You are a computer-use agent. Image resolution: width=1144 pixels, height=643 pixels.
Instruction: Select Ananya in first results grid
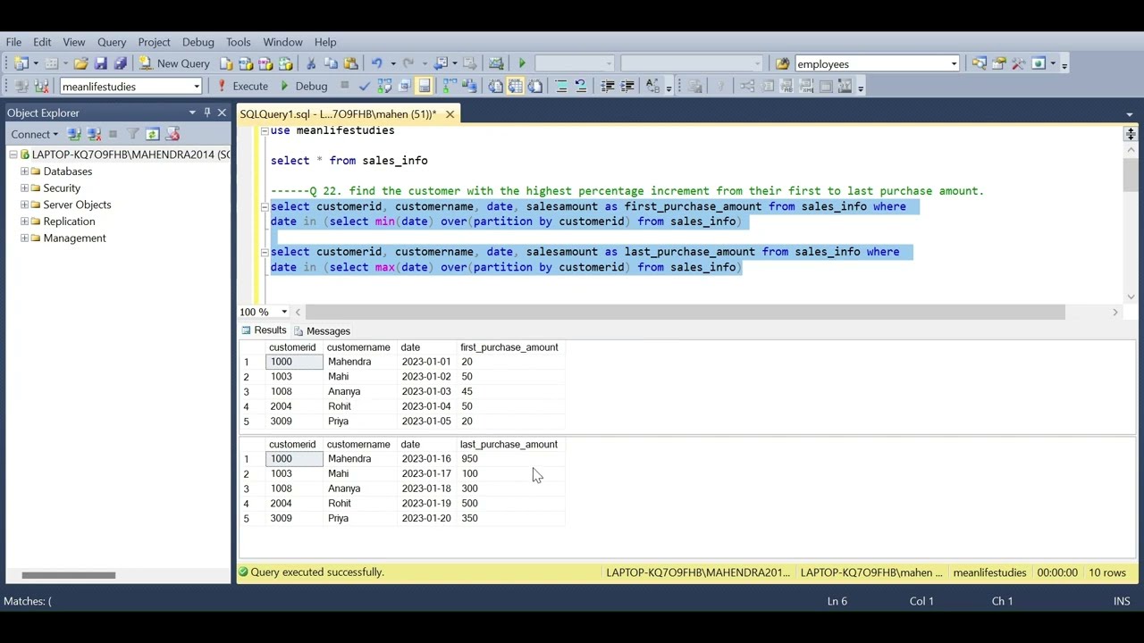[x=360, y=391]
